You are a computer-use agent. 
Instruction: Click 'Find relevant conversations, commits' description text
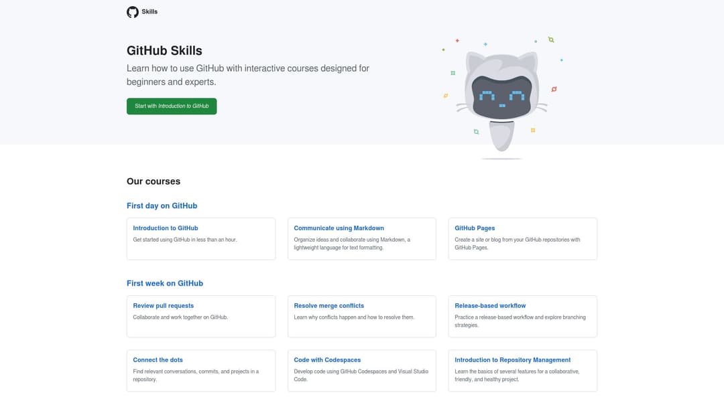point(196,375)
